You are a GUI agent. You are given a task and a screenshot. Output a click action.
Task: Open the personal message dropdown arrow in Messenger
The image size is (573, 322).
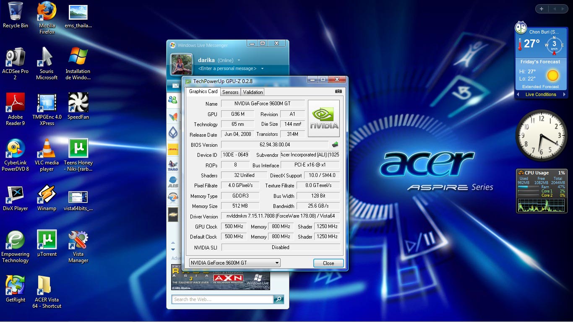pos(262,68)
